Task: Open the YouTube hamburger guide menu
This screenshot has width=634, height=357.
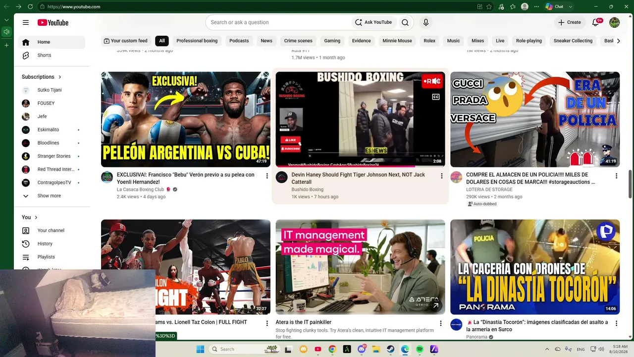Action: pyautogui.click(x=26, y=22)
